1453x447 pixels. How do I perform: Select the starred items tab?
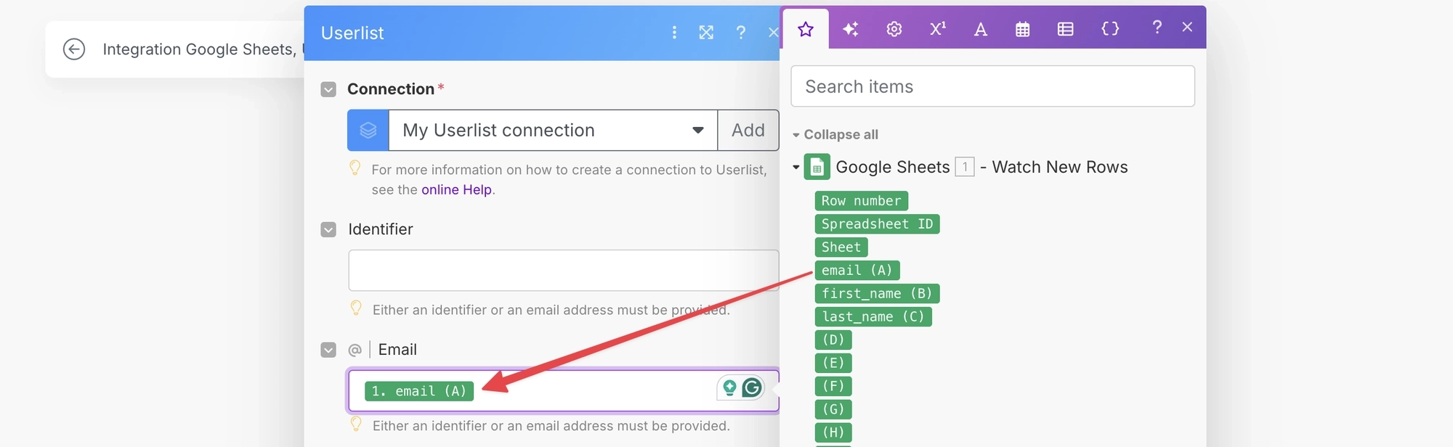[x=806, y=29]
